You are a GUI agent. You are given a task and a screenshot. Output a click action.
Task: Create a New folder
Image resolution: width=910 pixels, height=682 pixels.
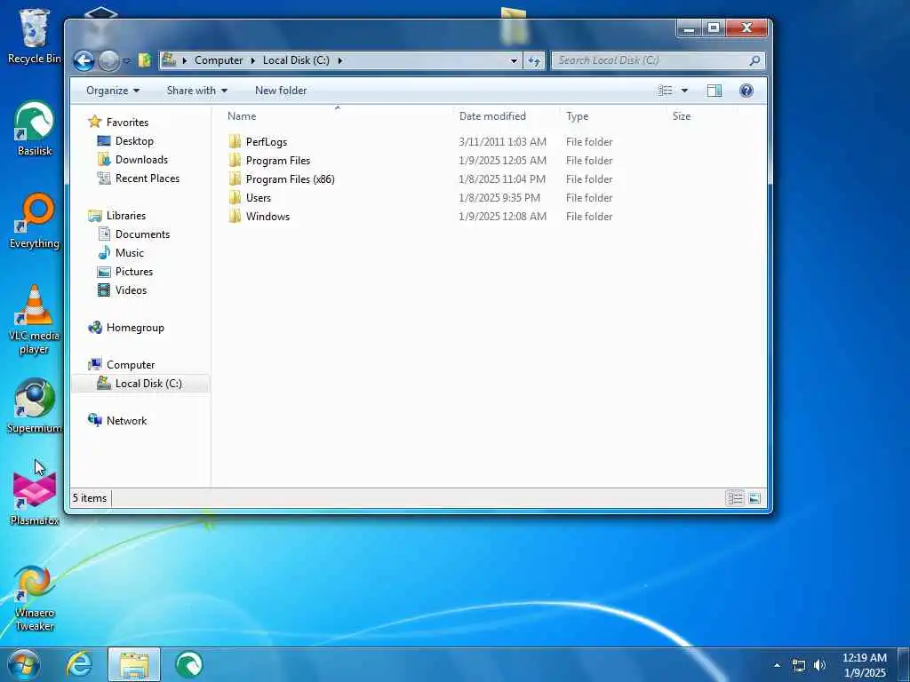(x=281, y=91)
